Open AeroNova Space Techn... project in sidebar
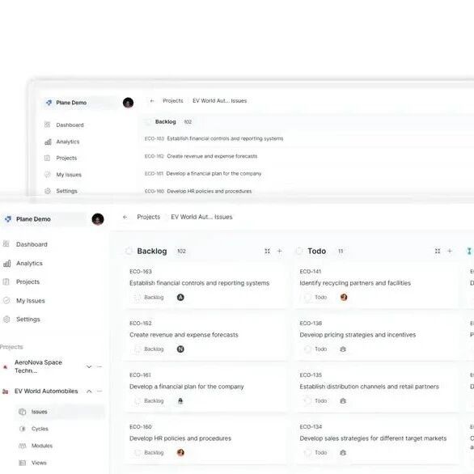This screenshot has height=474, width=474. pyautogui.click(x=38, y=366)
